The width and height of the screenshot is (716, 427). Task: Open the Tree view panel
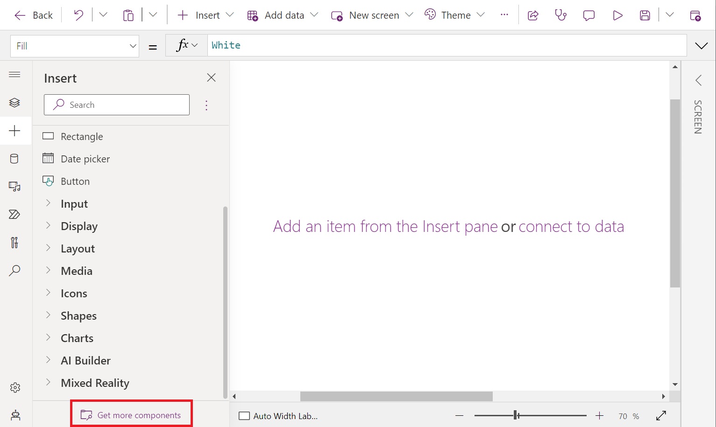14,102
